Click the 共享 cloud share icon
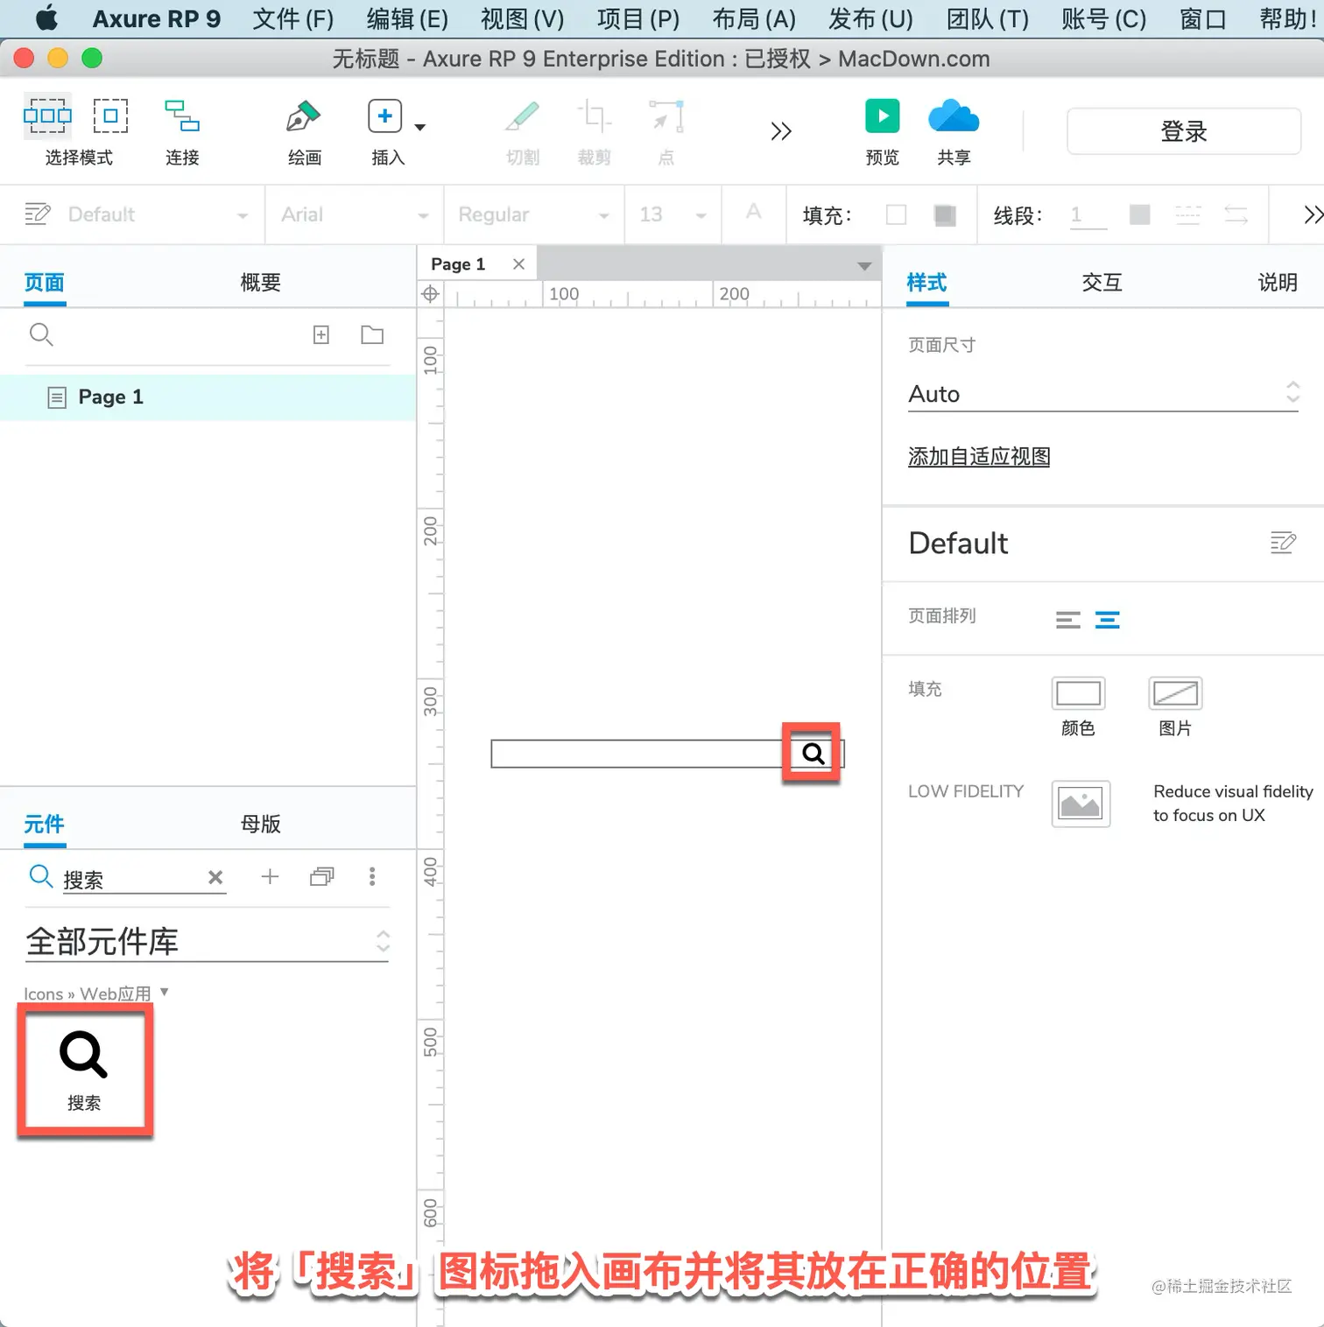Image resolution: width=1324 pixels, height=1327 pixels. (954, 116)
